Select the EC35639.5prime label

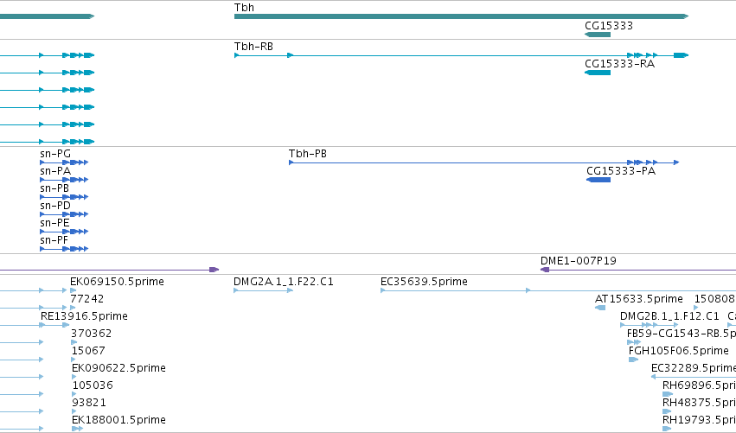[x=424, y=282]
